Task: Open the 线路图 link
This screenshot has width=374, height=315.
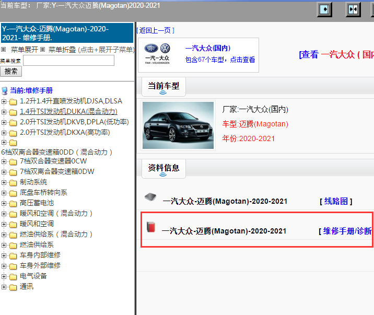Action: [x=336, y=201]
